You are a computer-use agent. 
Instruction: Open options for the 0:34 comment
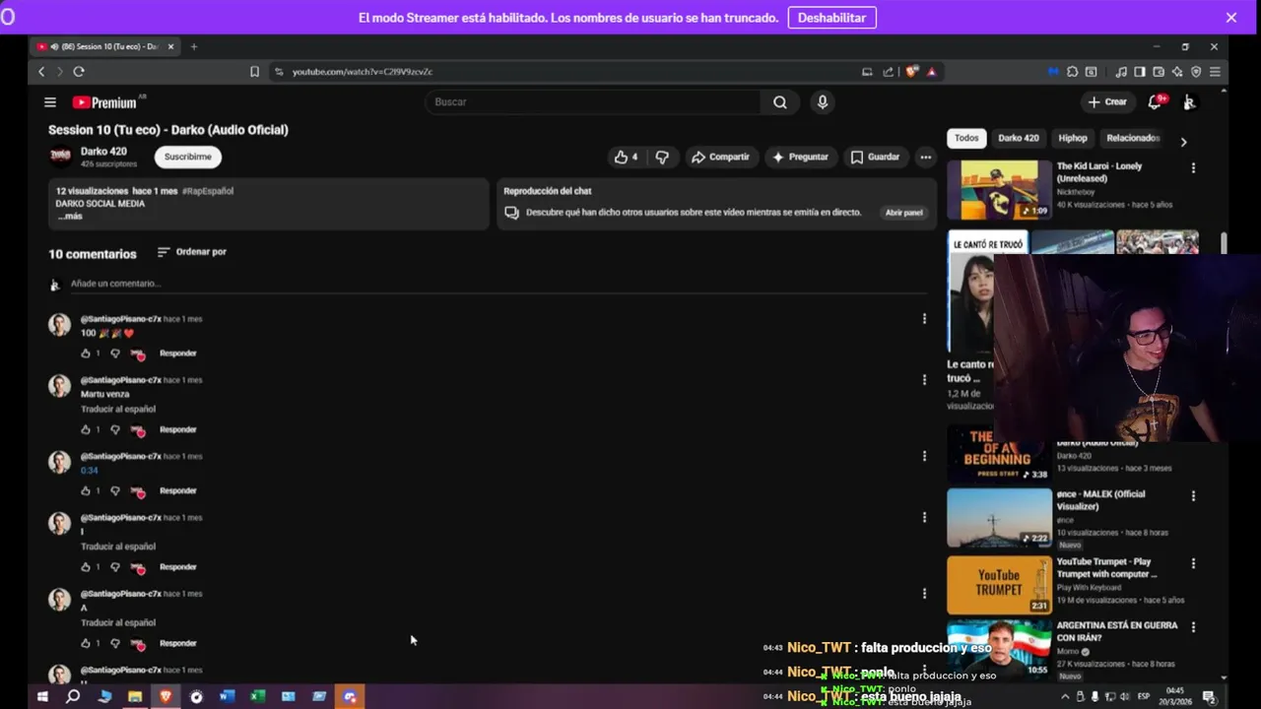(x=924, y=456)
